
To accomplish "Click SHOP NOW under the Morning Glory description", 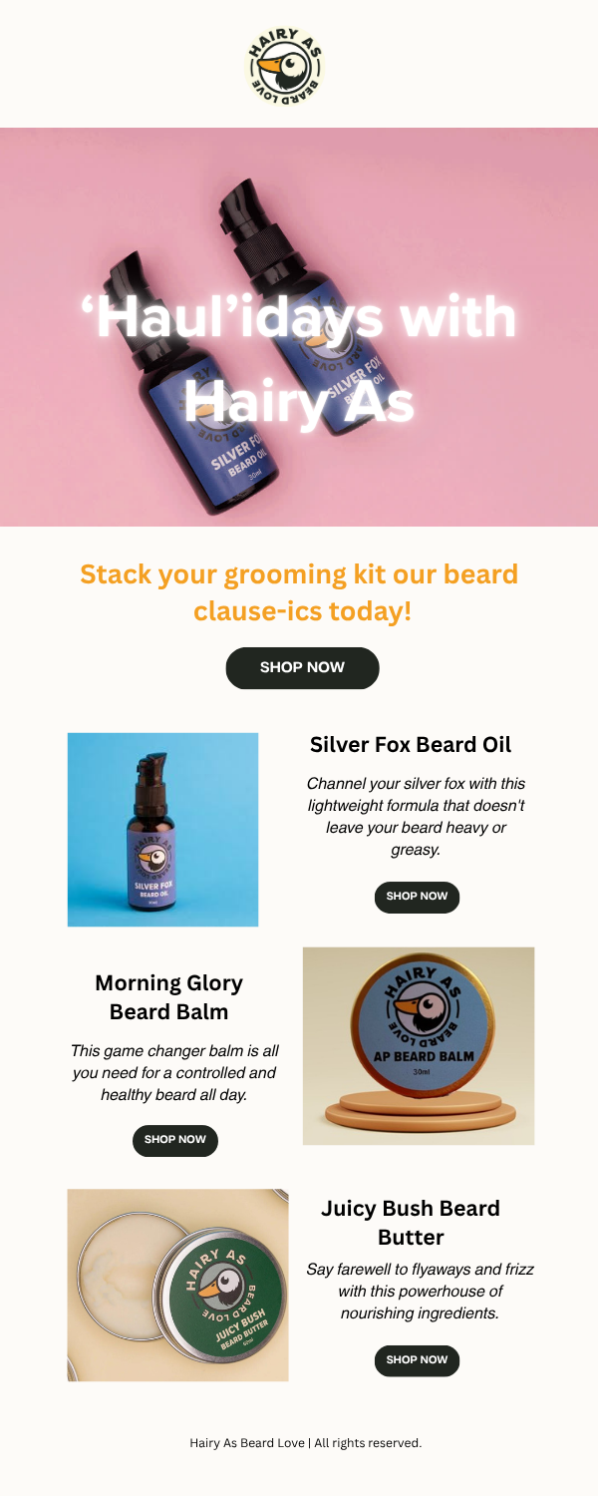I will [x=175, y=1140].
